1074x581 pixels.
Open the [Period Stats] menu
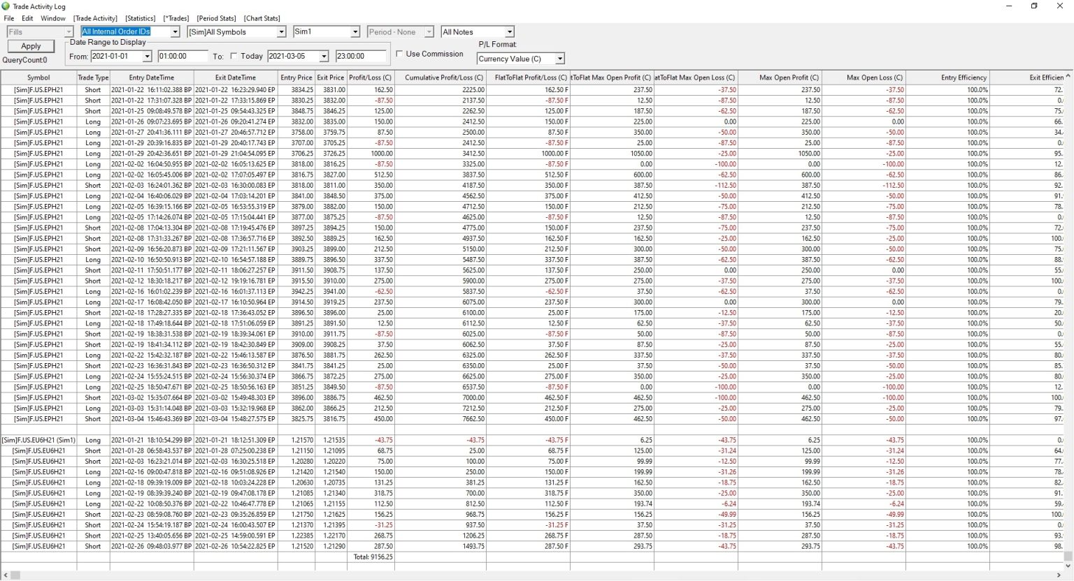pyautogui.click(x=215, y=18)
